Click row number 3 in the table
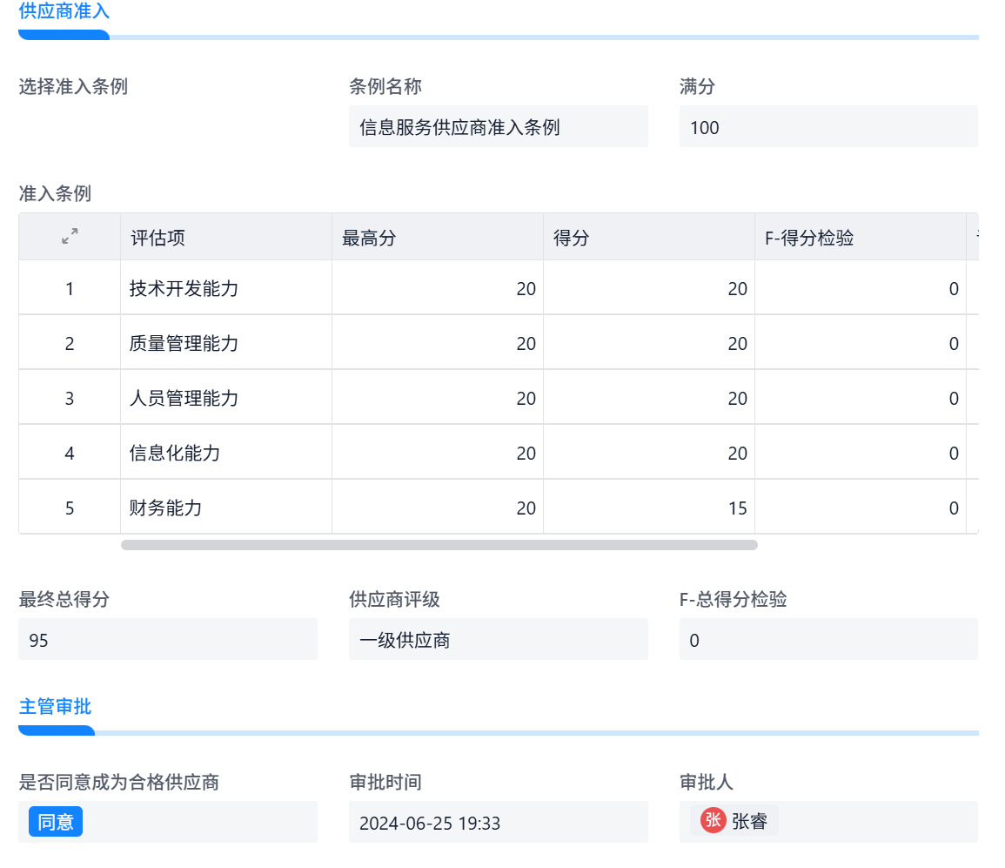Viewport: 1005px width, 868px height. [70, 398]
